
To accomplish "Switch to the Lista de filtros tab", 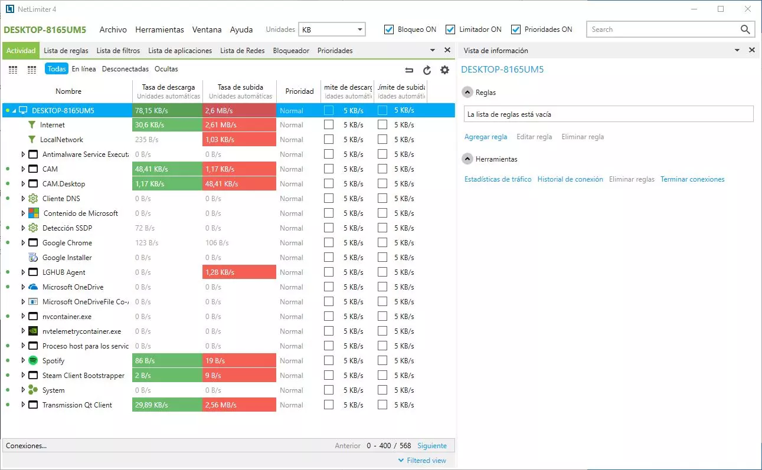I will pyautogui.click(x=118, y=51).
